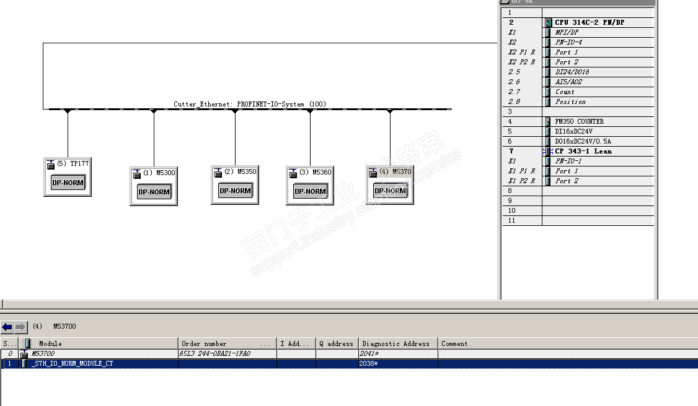The width and height of the screenshot is (698, 406).
Task: Click module icon next to CPU 314C-2
Action: click(x=549, y=22)
